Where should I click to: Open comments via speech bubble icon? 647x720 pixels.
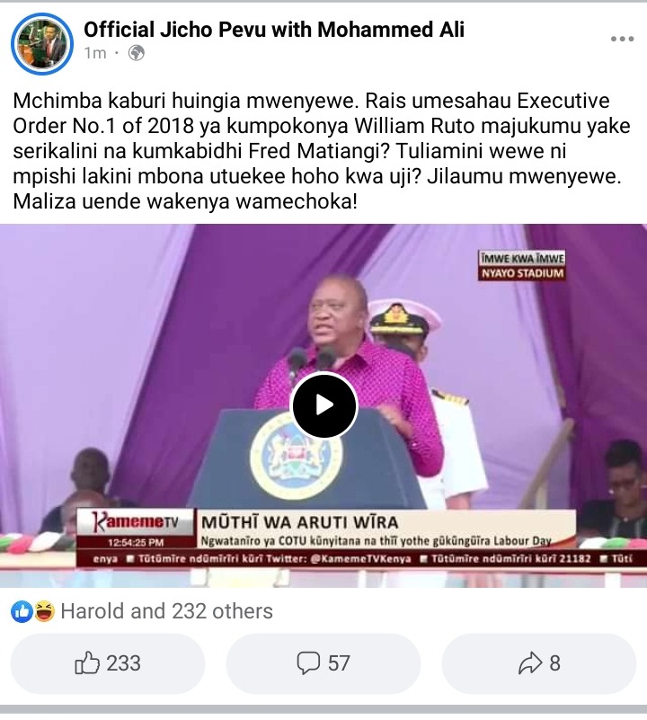point(308,663)
